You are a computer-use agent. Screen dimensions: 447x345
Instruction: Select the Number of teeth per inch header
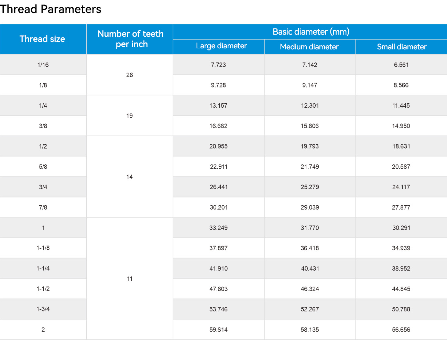[x=130, y=39]
